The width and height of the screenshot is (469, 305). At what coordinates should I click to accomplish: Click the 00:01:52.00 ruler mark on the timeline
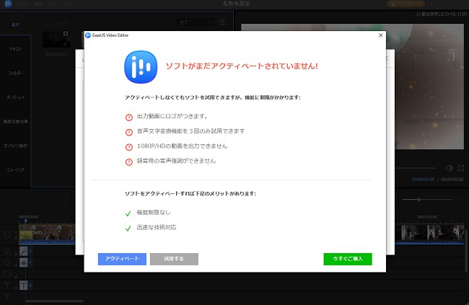point(427,217)
